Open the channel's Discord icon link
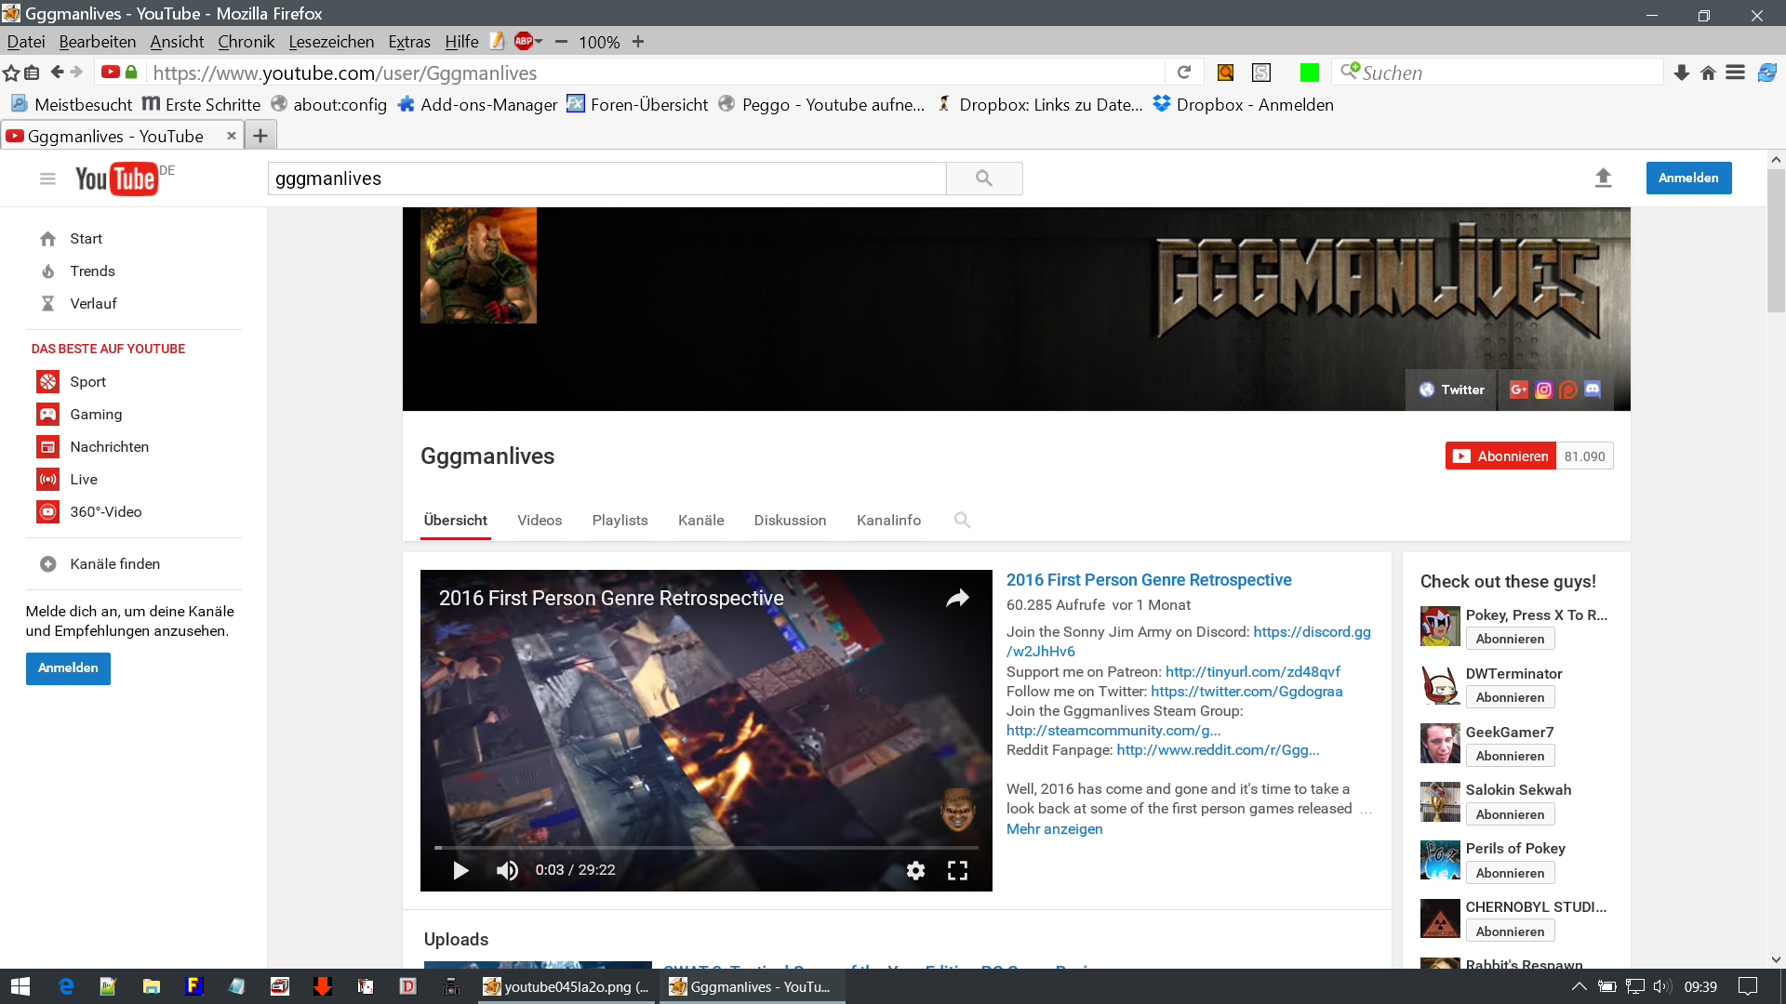Viewport: 1786px width, 1004px height. tap(1593, 390)
